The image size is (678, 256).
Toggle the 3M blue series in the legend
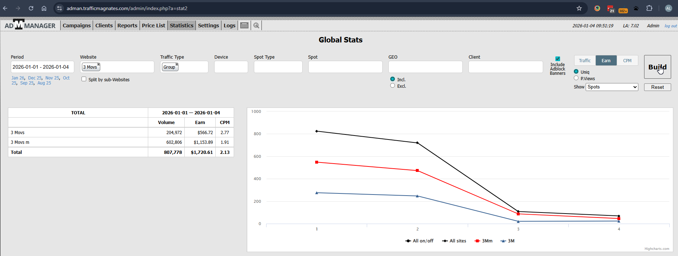click(x=507, y=241)
